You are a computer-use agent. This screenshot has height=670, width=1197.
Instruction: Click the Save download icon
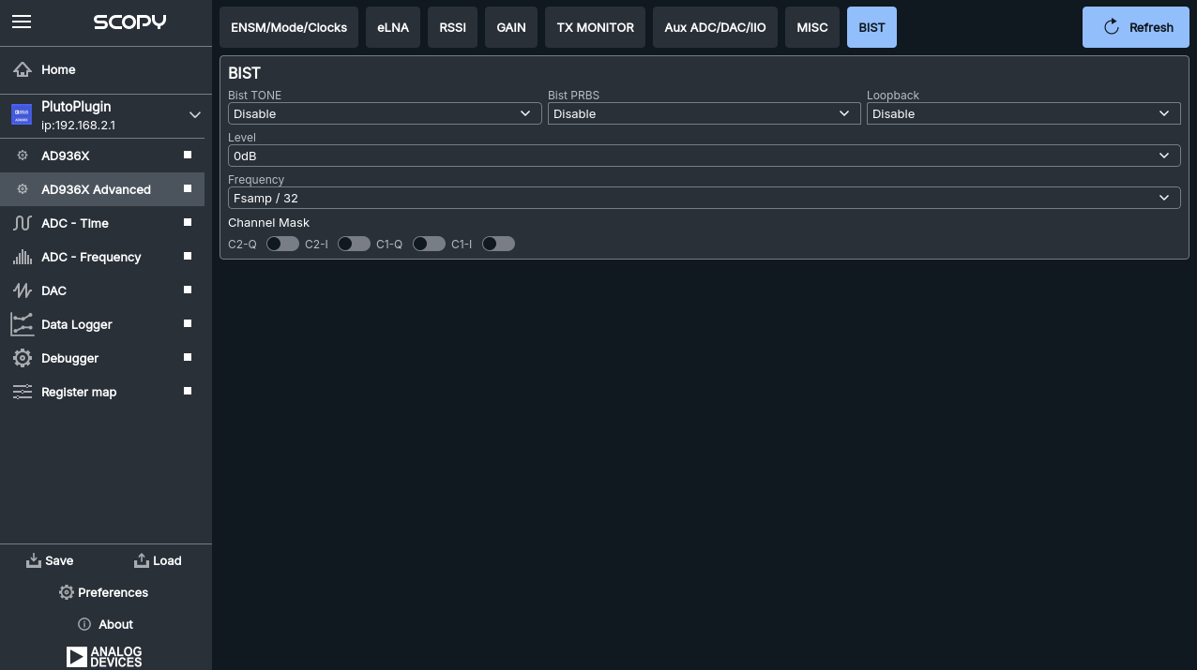pyautogui.click(x=34, y=560)
